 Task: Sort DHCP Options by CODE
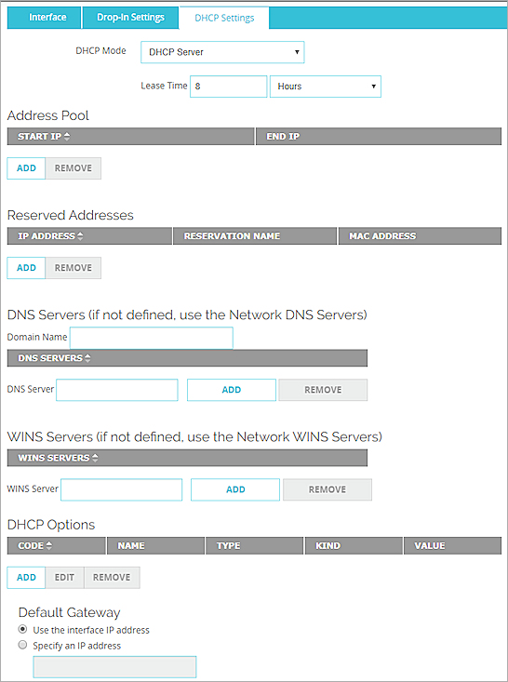(x=56, y=545)
